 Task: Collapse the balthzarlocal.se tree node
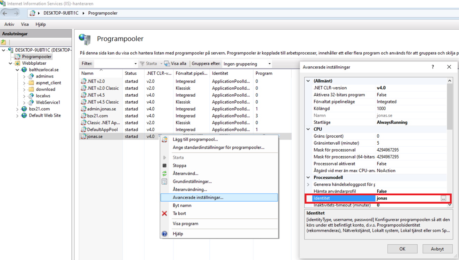[x=17, y=70]
